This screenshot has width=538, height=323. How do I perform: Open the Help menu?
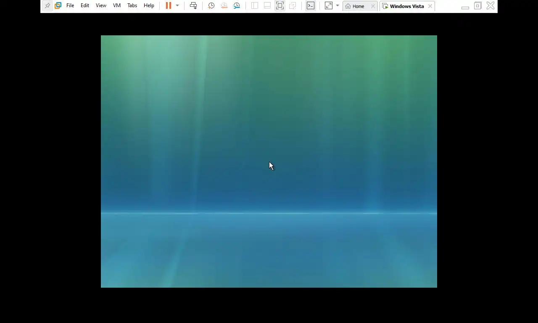149,6
